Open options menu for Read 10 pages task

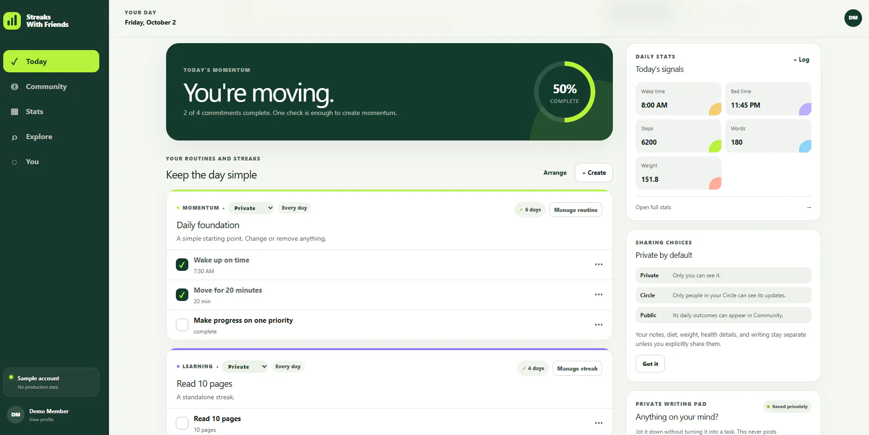point(599,423)
